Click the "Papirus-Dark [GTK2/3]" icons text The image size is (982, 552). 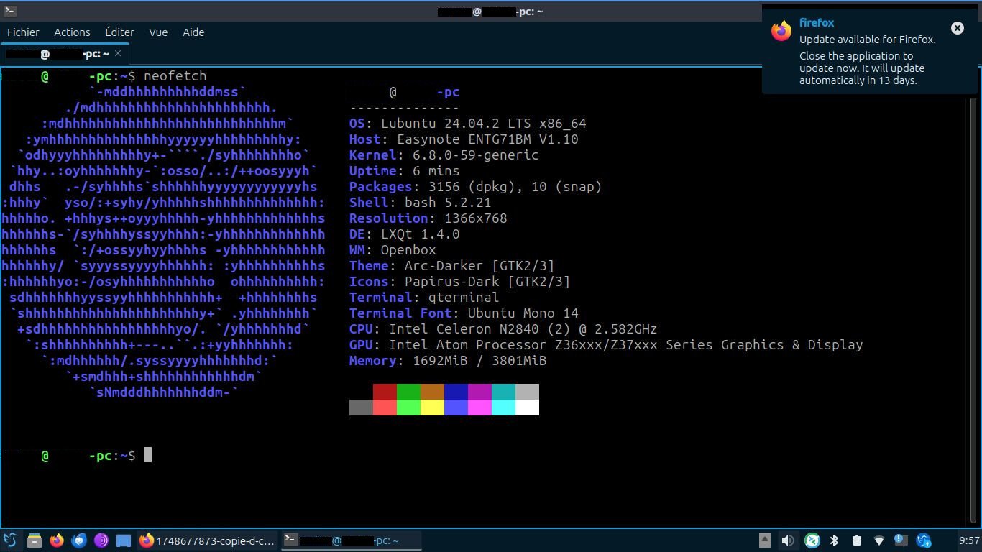click(487, 282)
